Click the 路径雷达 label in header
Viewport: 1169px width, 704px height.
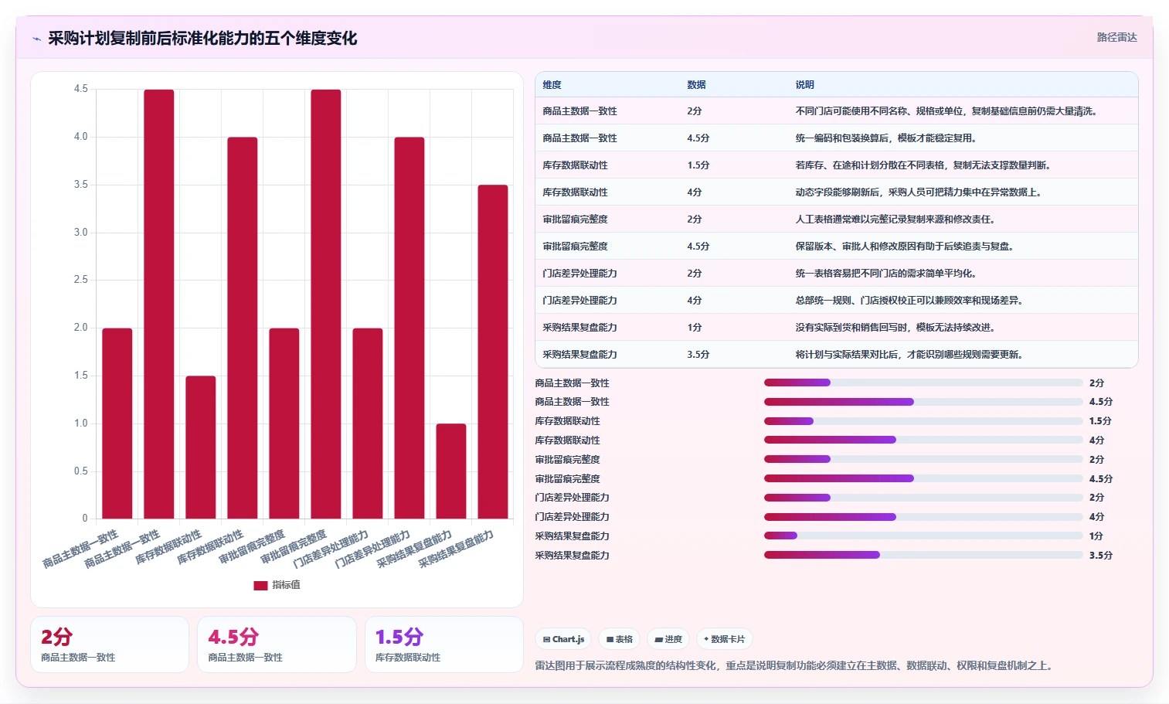point(1116,37)
